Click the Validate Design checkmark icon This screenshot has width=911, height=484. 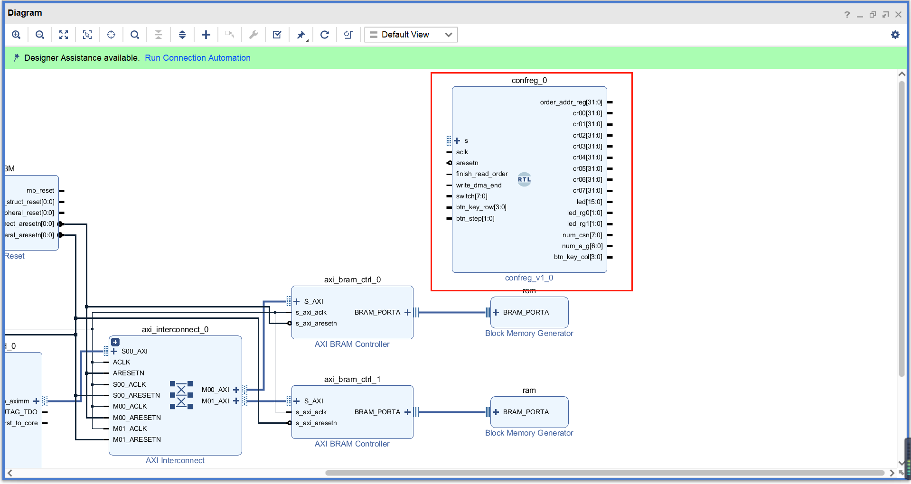(277, 35)
